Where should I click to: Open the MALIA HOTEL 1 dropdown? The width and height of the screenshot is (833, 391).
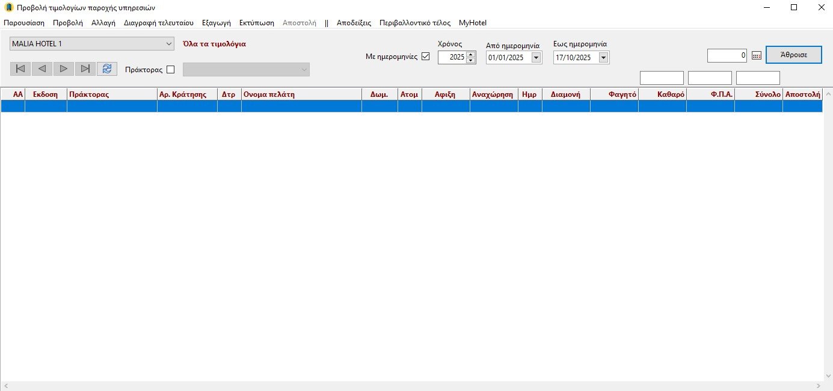coord(168,44)
